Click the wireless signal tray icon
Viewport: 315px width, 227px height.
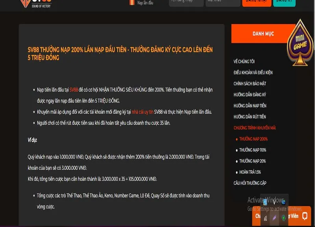265,218
